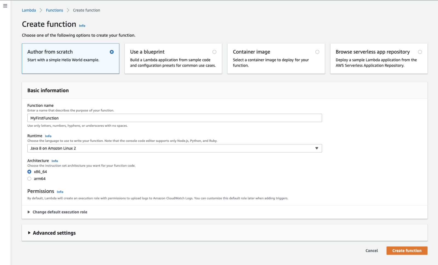Choose the Container image option
The width and height of the screenshot is (438, 265).
click(x=317, y=52)
